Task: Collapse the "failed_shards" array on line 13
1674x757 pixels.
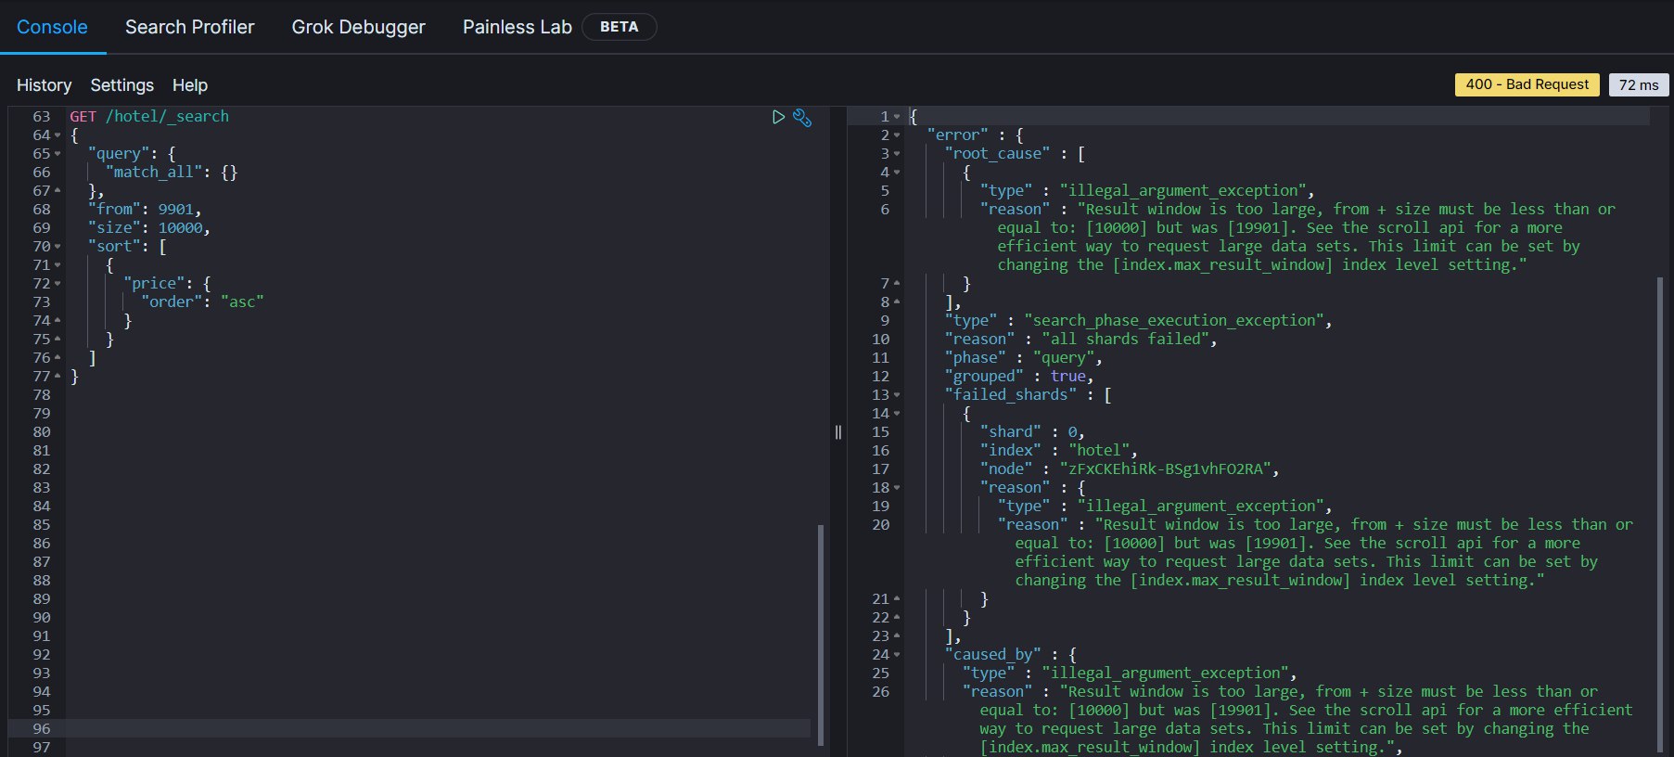Action: pyautogui.click(x=897, y=395)
